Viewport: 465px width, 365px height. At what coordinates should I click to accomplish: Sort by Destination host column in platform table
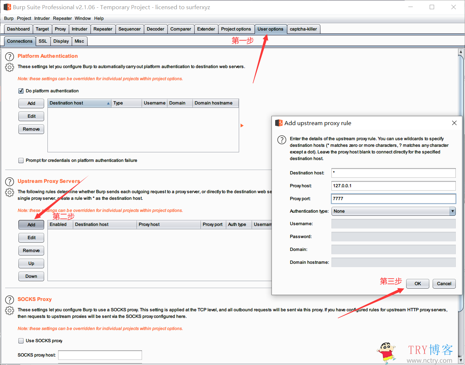point(79,103)
